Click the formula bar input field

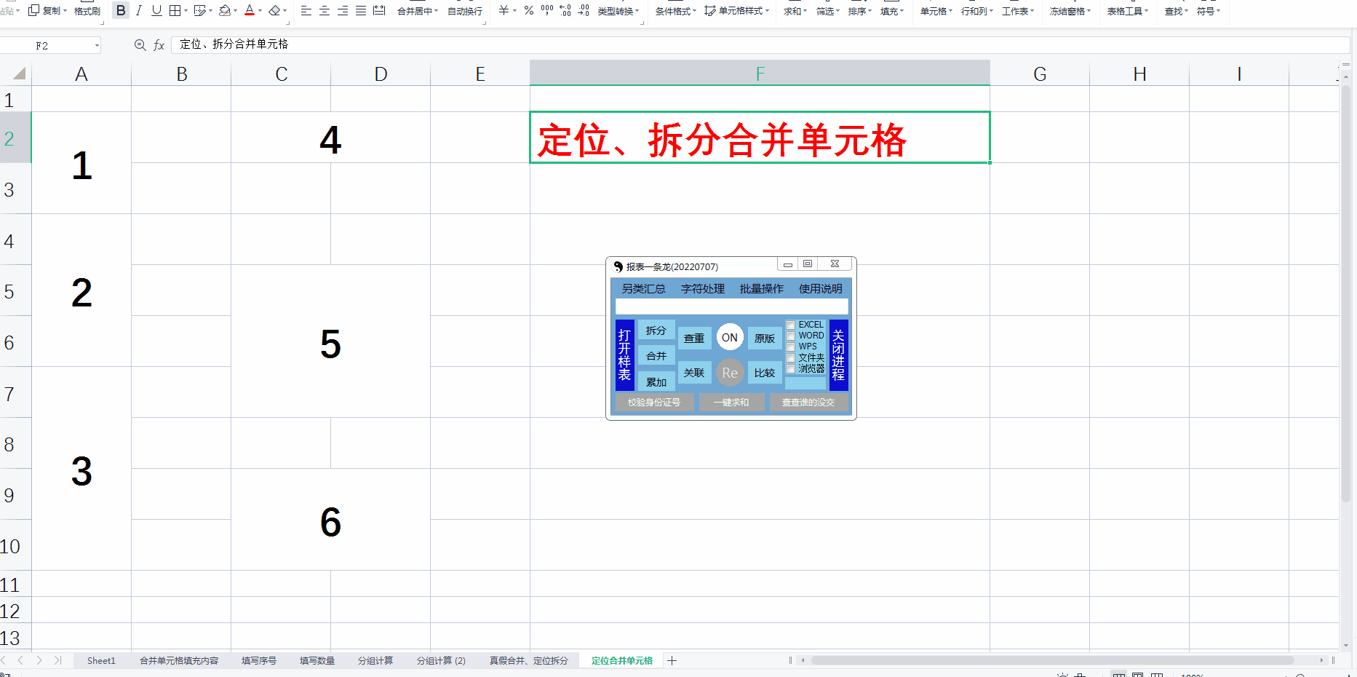tap(760, 44)
